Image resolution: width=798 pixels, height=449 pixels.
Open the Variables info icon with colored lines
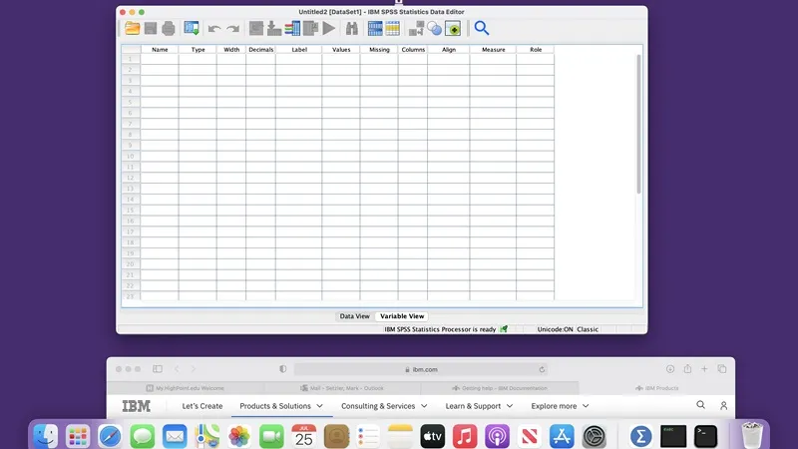292,29
